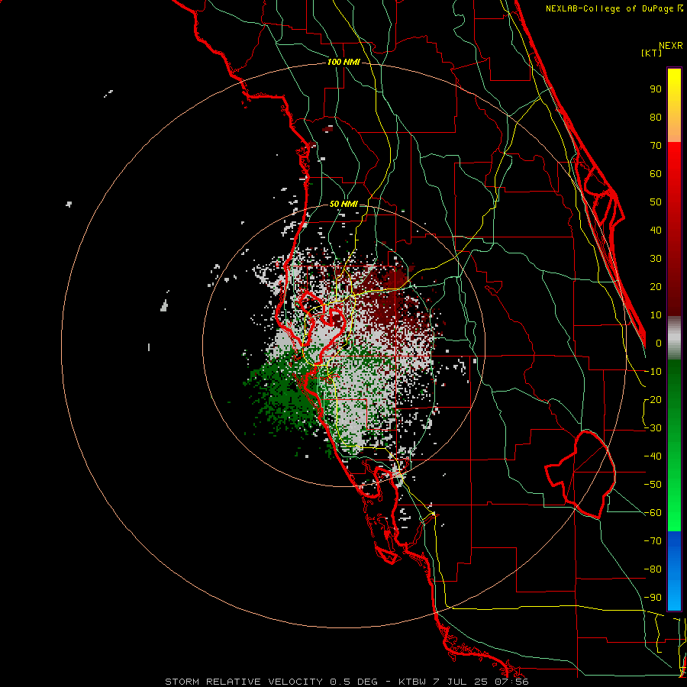Click the "-90" value on the velocity scale
Viewport: 687px width, 687px height.
pyautogui.click(x=653, y=597)
